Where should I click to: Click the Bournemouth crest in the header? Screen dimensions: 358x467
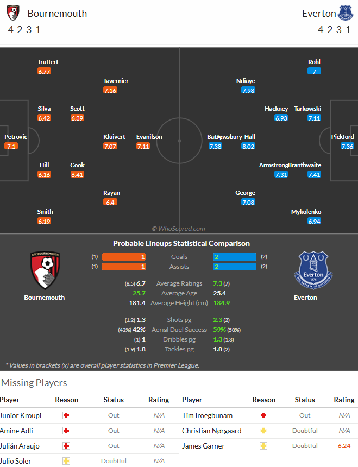coord(13,14)
